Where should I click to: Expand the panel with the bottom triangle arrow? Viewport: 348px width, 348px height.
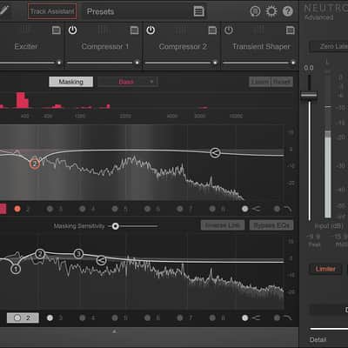(115, 331)
